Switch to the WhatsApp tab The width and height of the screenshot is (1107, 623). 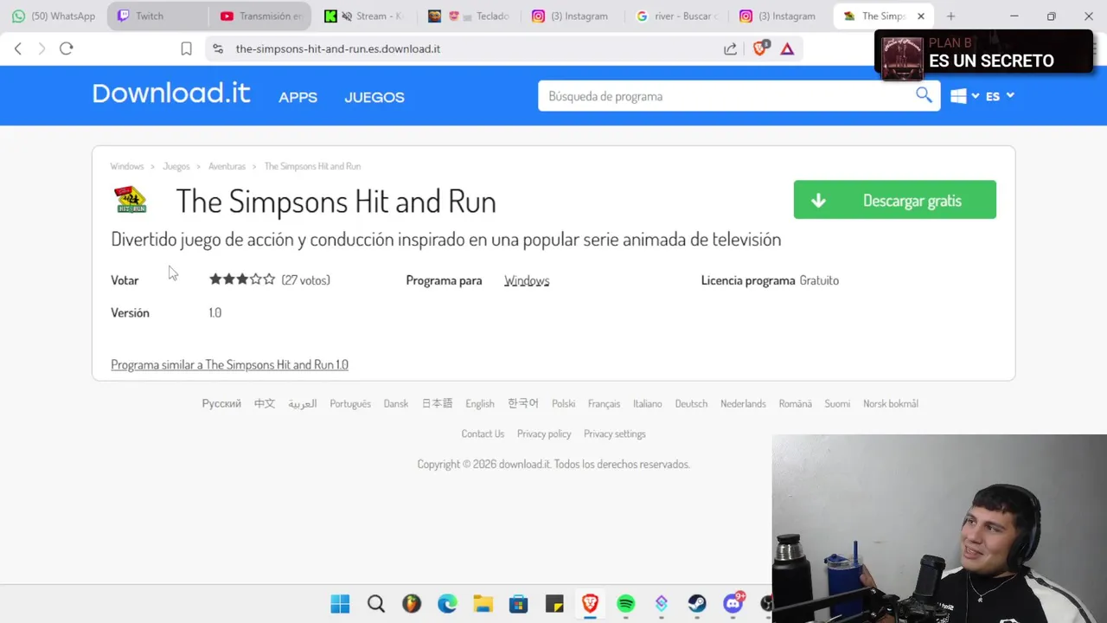(x=54, y=16)
